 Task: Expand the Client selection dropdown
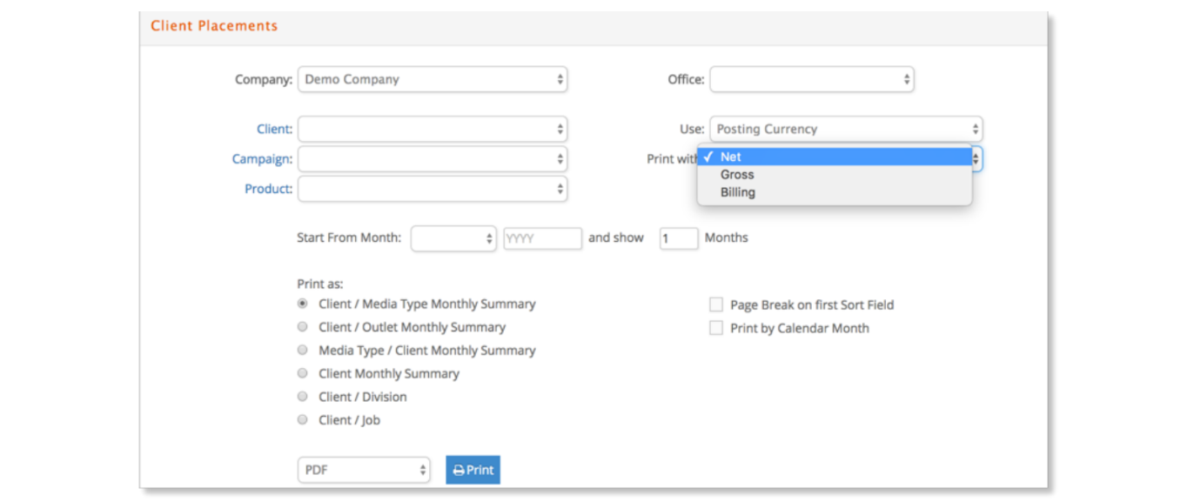(432, 130)
